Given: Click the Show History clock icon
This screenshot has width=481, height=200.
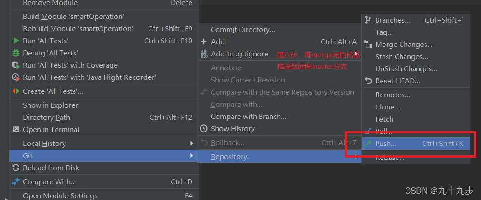Looking at the screenshot, I should point(204,129).
